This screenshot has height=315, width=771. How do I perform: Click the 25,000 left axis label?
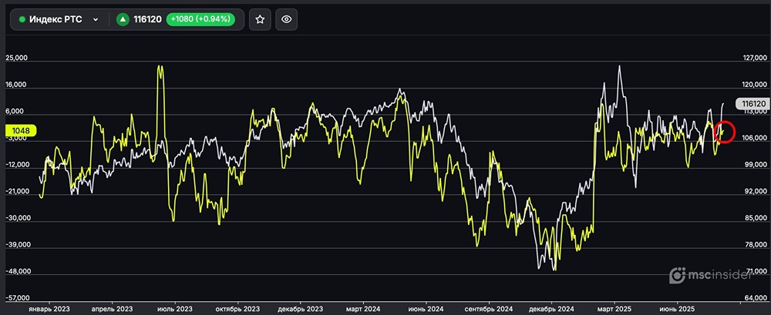(x=15, y=59)
